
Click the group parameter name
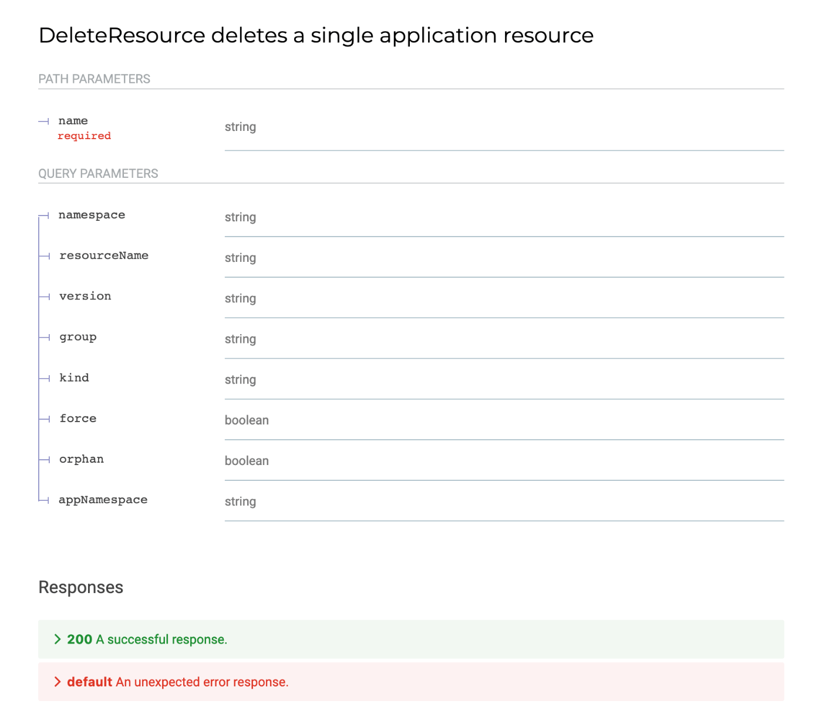tap(78, 337)
